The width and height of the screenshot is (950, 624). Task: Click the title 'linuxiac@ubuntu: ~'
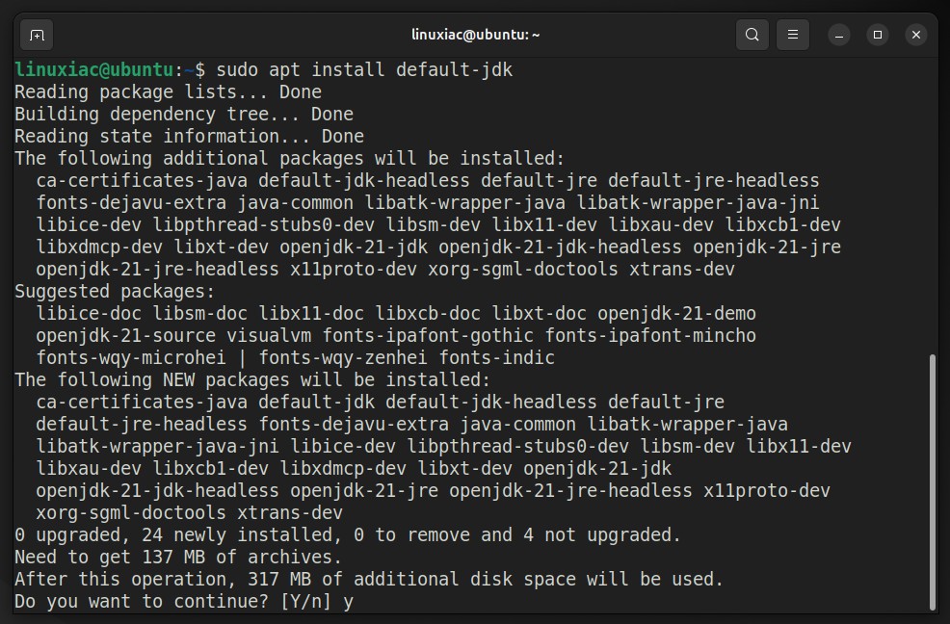[x=476, y=35]
